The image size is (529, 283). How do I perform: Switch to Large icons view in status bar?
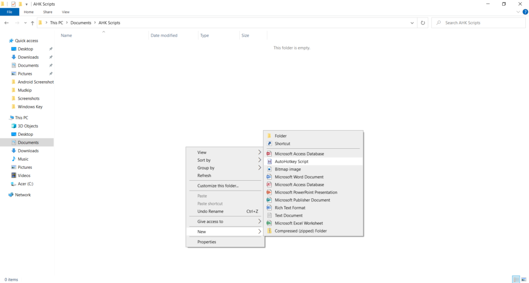(524, 279)
